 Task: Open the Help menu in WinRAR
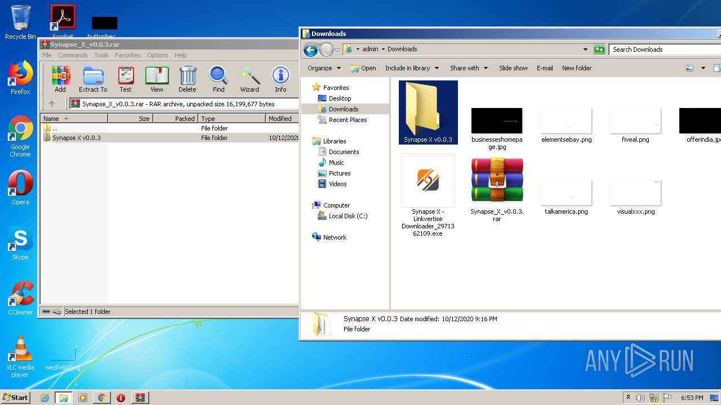180,55
